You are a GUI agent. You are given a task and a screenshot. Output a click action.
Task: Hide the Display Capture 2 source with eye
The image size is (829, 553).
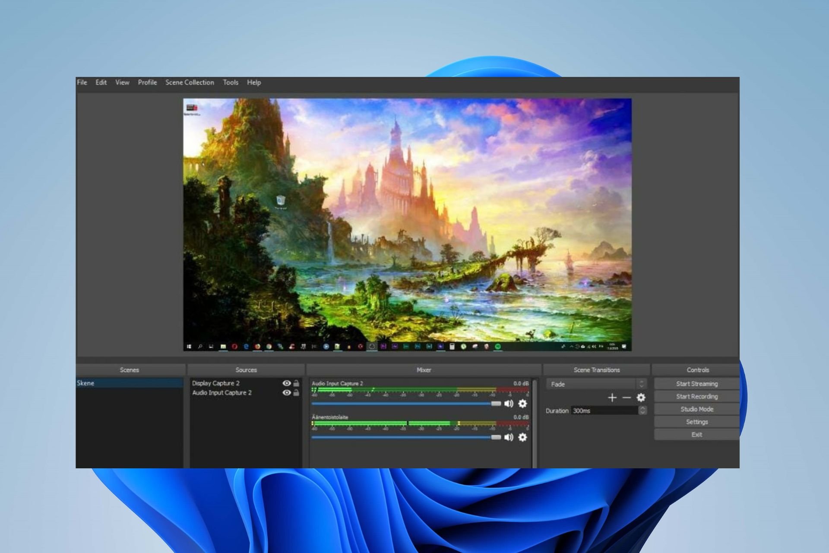[286, 383]
